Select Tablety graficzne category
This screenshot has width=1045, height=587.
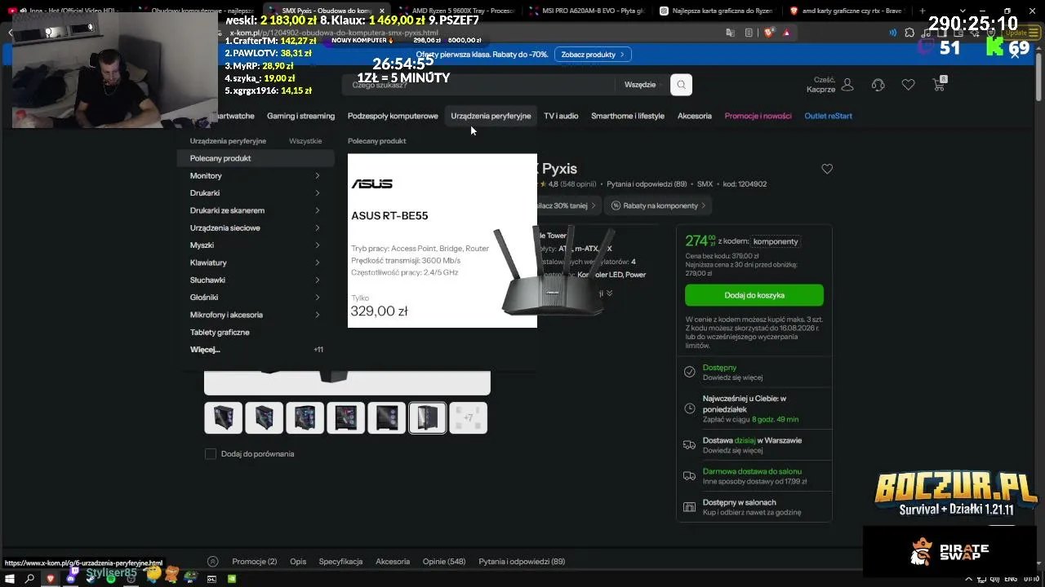click(x=220, y=333)
